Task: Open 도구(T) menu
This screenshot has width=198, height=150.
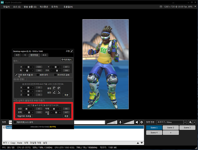Action: [x=54, y=7]
